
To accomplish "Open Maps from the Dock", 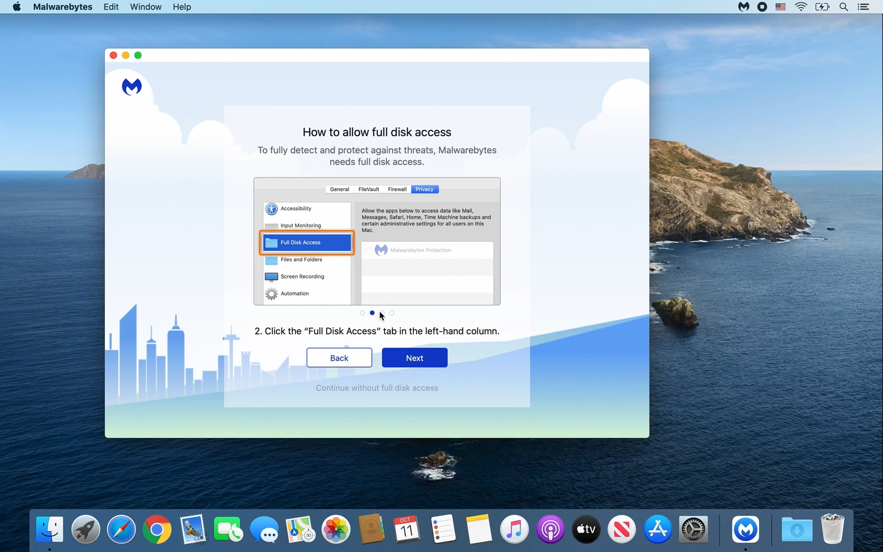I will point(300,529).
